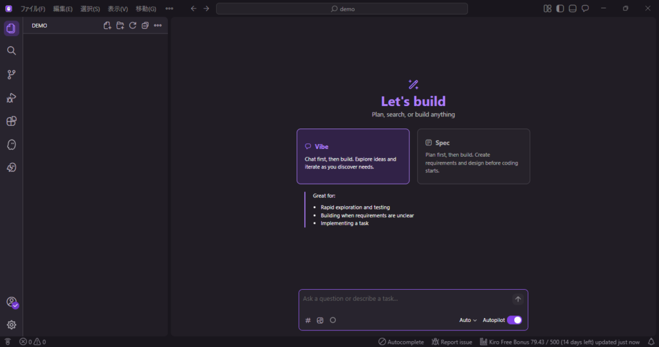Viewport: 659px width, 347px height.
Task: Select the Spec mode card
Action: pyautogui.click(x=473, y=156)
